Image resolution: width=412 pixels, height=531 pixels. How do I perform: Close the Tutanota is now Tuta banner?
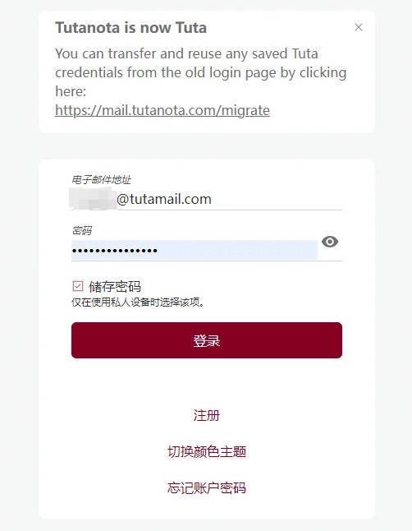359,27
